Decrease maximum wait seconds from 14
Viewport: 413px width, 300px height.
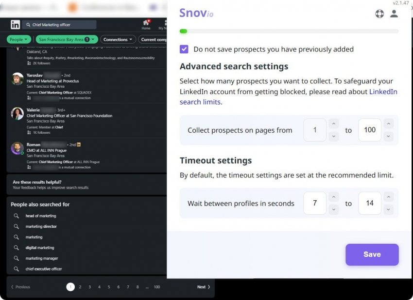click(x=389, y=209)
